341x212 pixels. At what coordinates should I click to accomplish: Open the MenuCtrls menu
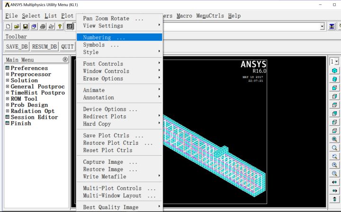(210, 16)
